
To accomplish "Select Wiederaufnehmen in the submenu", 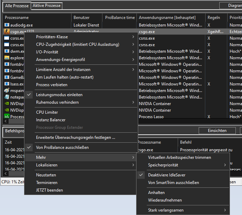I will [183, 200].
